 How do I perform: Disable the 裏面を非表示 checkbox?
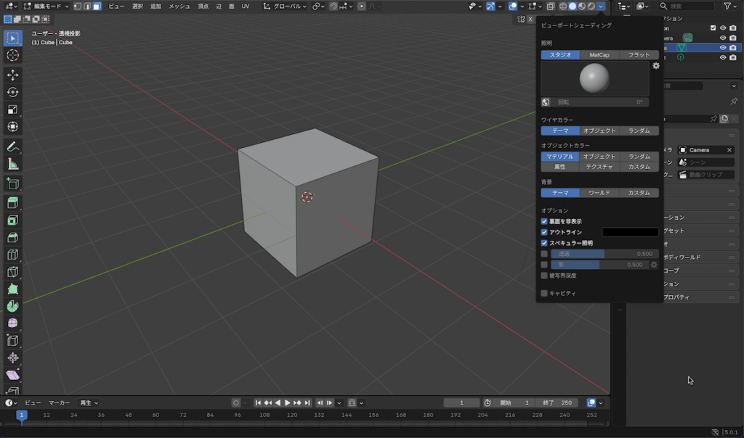point(544,221)
